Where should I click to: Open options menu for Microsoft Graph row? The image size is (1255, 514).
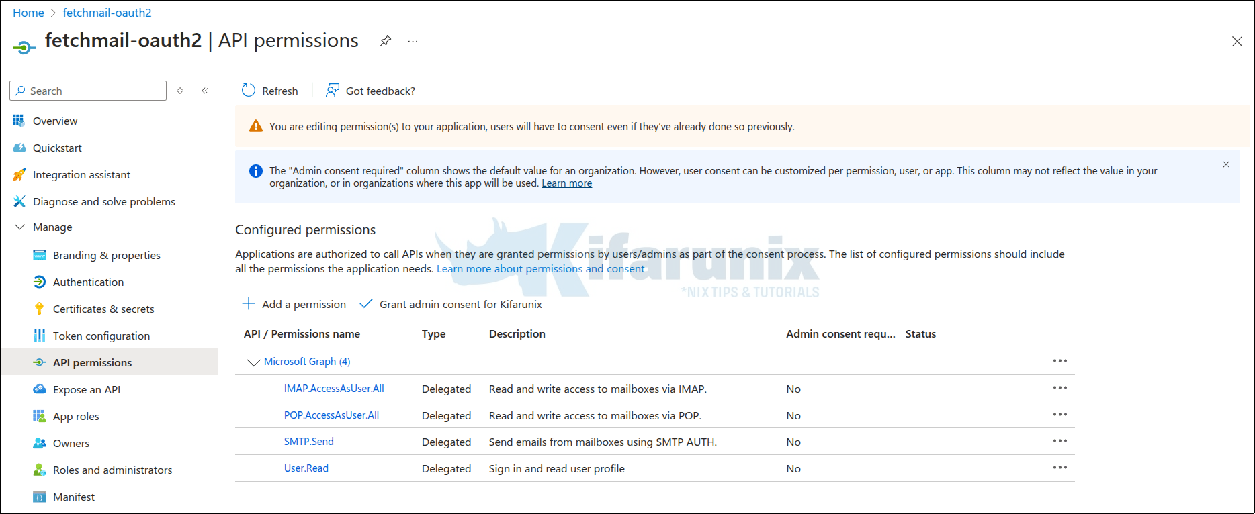pos(1060,361)
